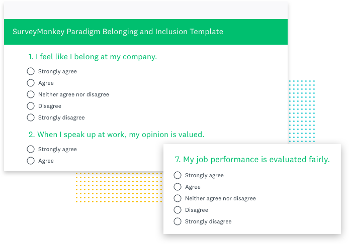
Task: Click the yellow dotted pattern decoration
Action: coord(119,187)
